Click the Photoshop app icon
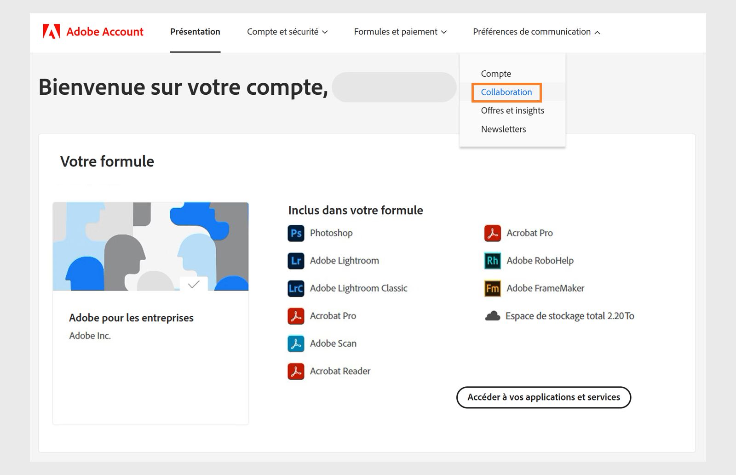The width and height of the screenshot is (736, 475). (296, 233)
